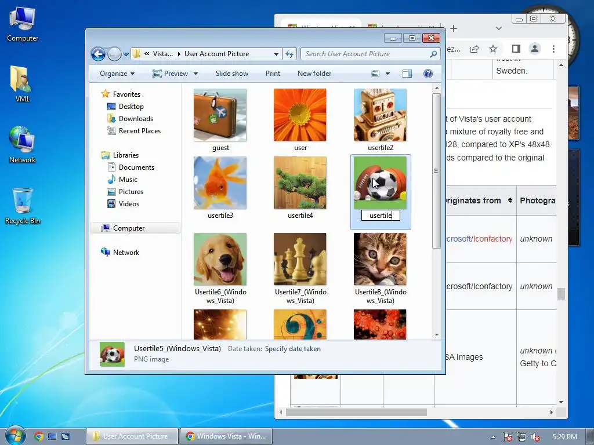
Task: Click Preview in the Explorer toolbar
Action: (x=170, y=74)
